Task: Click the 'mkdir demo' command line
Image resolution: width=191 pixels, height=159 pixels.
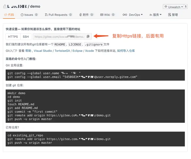Action: [16, 93]
